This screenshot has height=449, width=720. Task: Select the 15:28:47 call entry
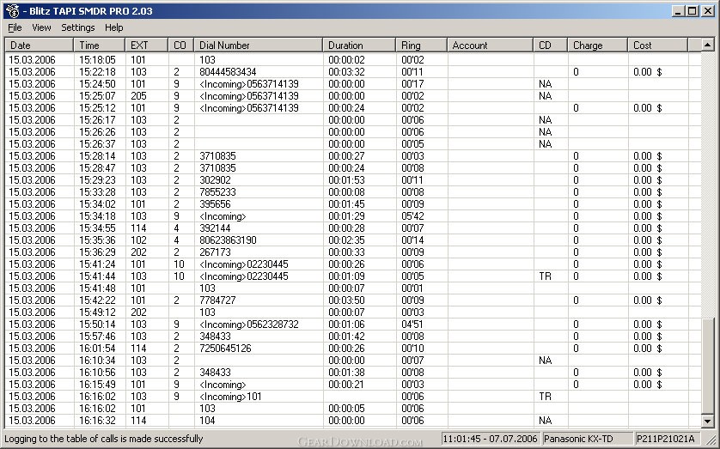[x=354, y=168]
